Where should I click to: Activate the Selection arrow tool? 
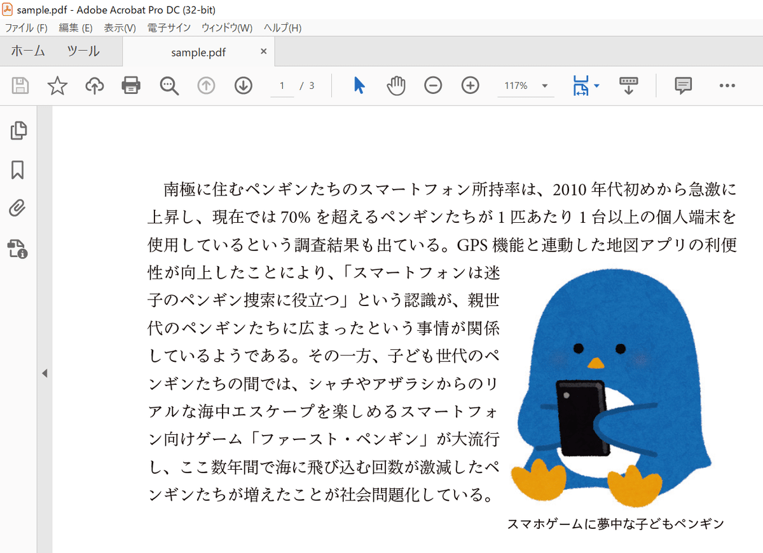(x=359, y=85)
